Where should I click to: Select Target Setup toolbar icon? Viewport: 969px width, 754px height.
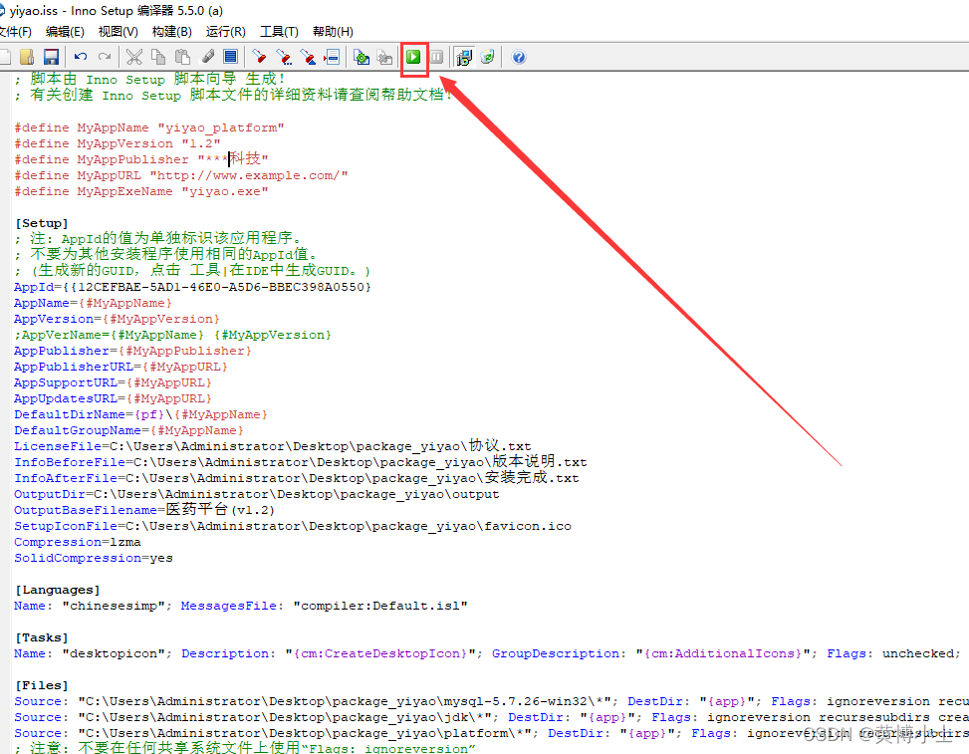click(464, 57)
